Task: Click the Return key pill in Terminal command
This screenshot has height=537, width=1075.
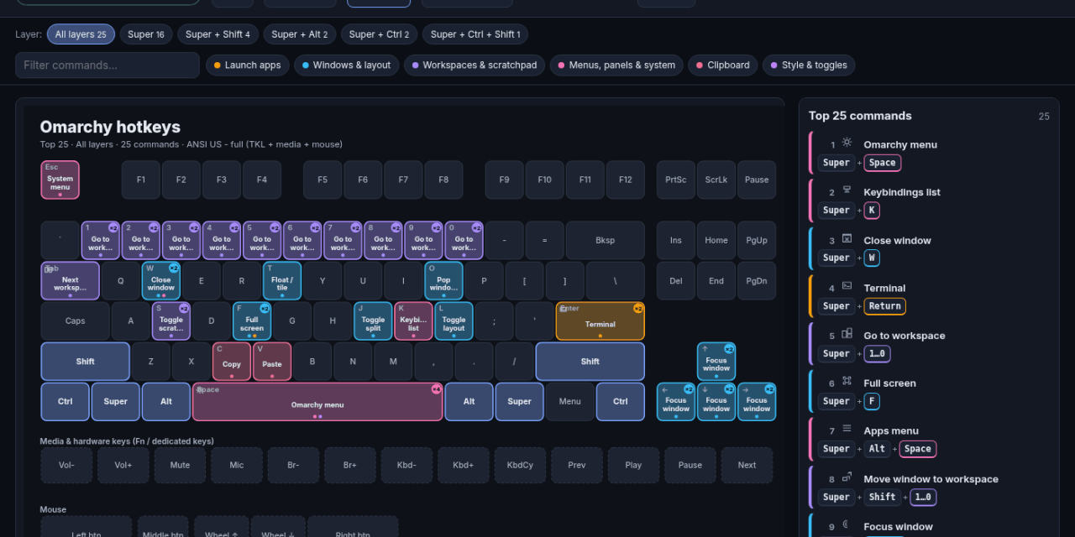Action: click(884, 306)
